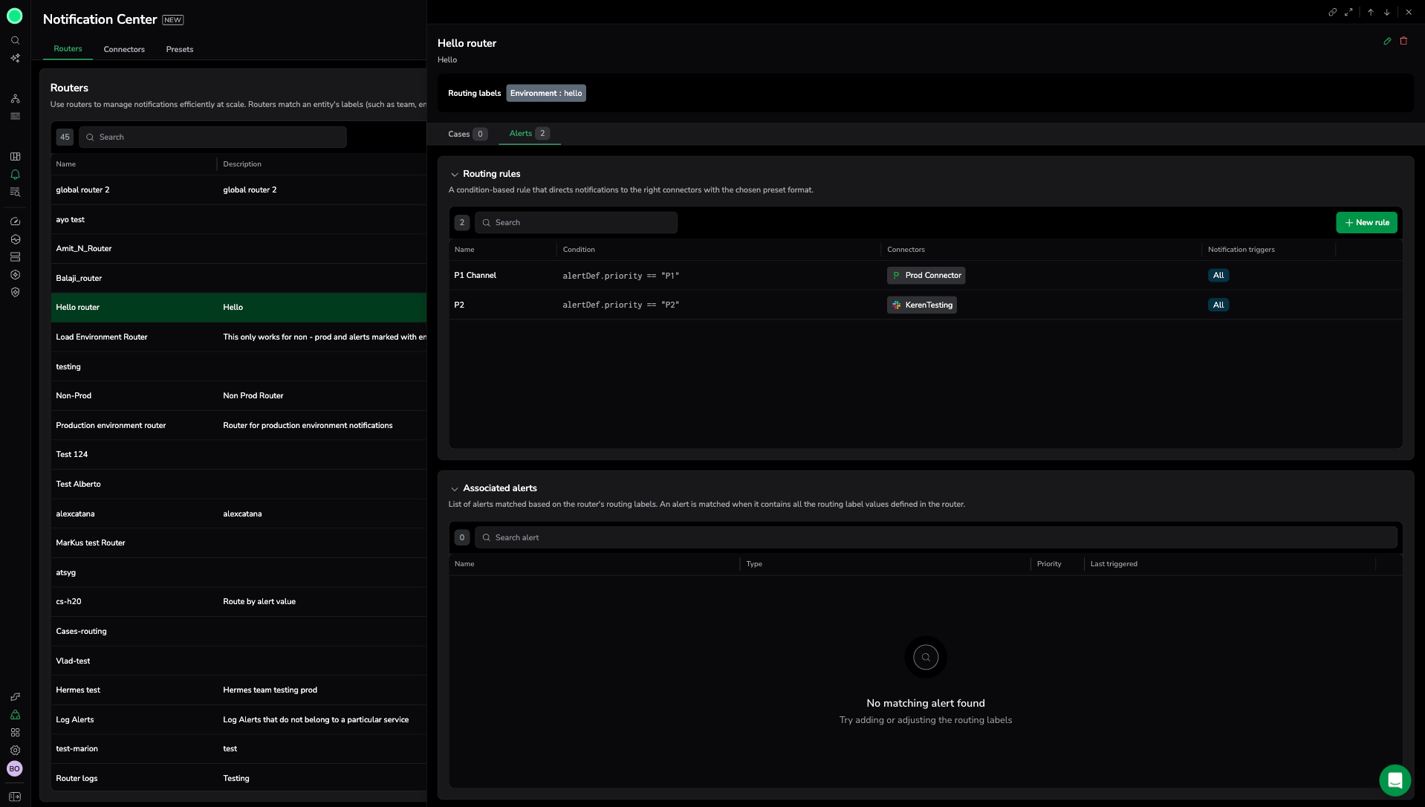
Task: Click the New rule button
Action: [1366, 223]
